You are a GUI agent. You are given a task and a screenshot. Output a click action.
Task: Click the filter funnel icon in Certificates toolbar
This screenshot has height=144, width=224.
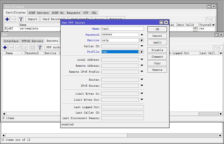point(21,19)
